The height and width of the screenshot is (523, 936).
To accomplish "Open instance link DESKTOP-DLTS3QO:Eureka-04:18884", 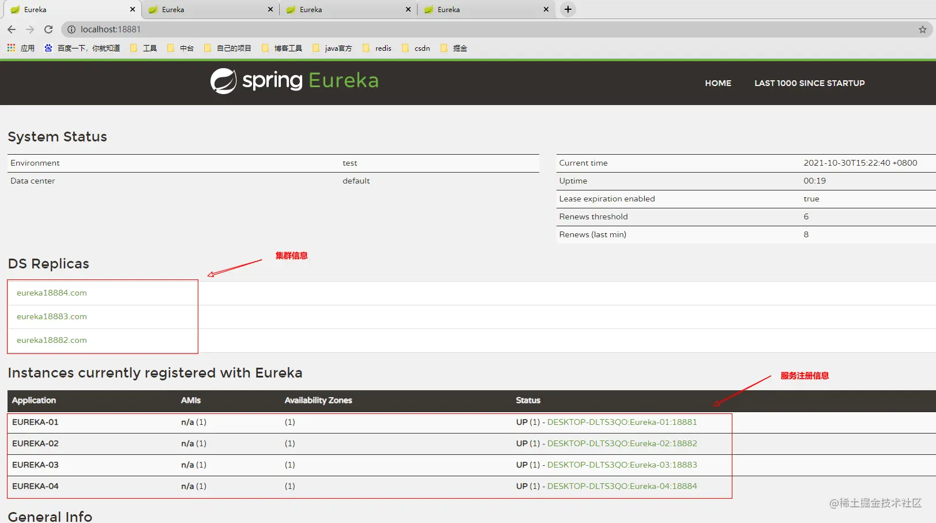I will (622, 486).
